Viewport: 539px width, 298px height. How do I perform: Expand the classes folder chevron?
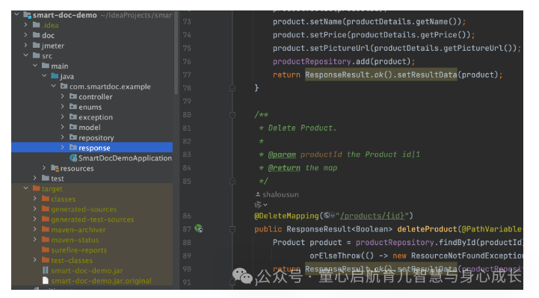35,199
